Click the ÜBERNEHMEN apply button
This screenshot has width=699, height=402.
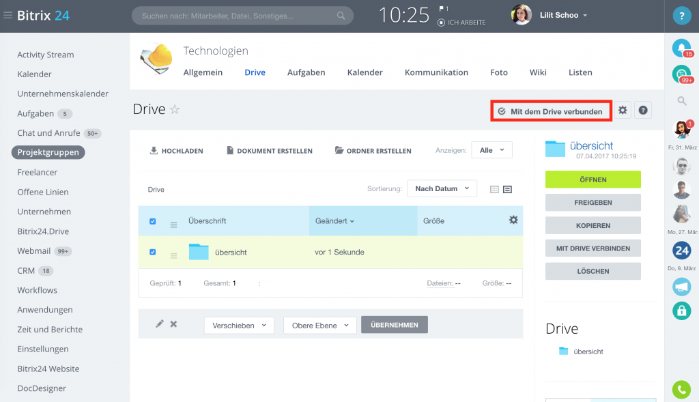395,325
